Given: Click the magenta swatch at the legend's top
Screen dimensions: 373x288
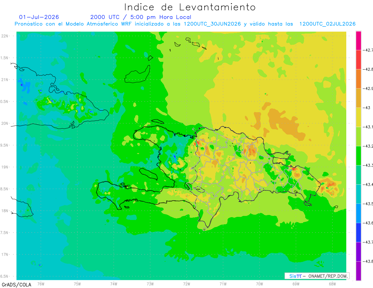Looking at the screenshot, I should [x=358, y=40].
